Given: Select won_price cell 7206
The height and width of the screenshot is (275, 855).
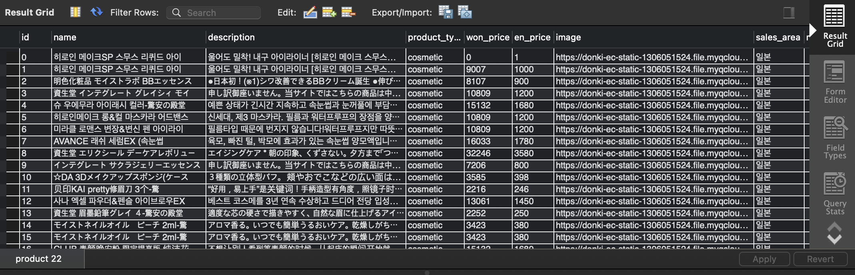Looking at the screenshot, I should (x=488, y=165).
